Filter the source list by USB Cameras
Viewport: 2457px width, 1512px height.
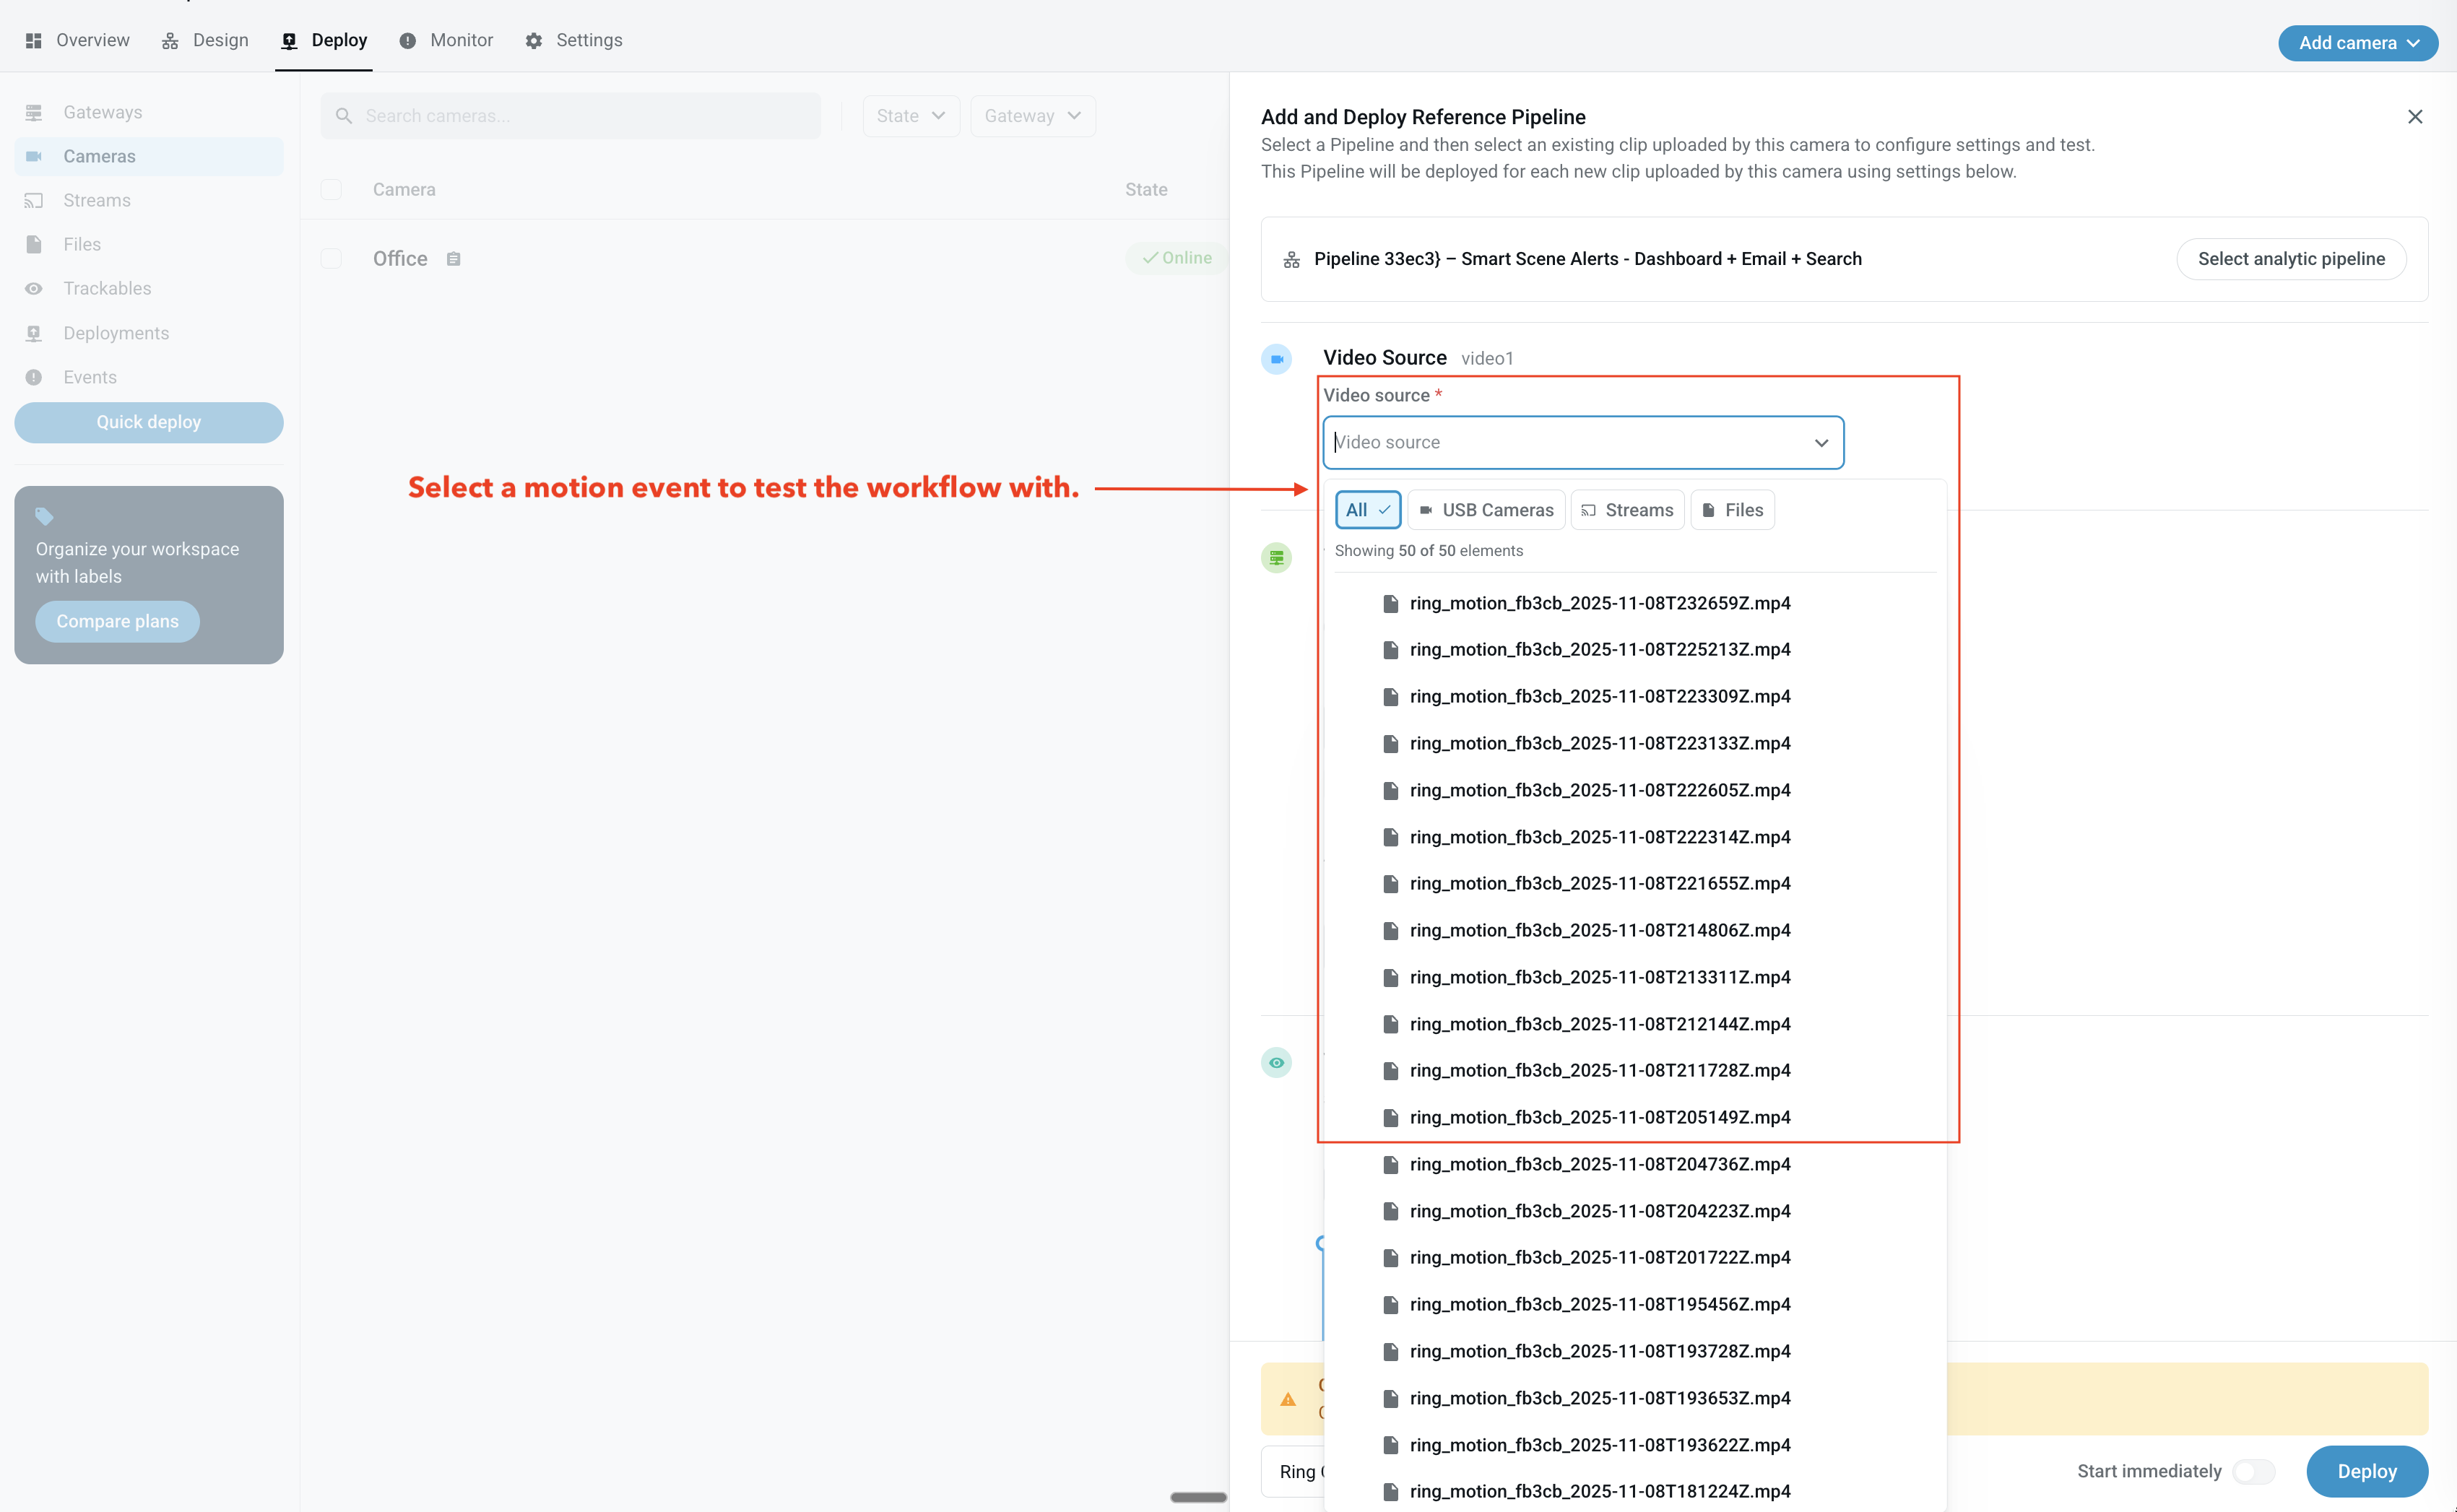tap(1486, 510)
